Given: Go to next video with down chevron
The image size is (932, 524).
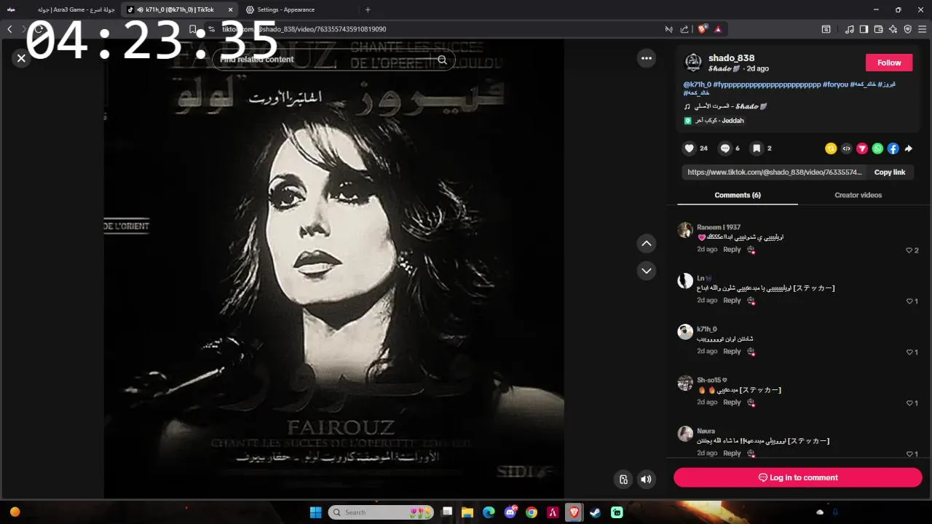Looking at the screenshot, I should 647,271.
